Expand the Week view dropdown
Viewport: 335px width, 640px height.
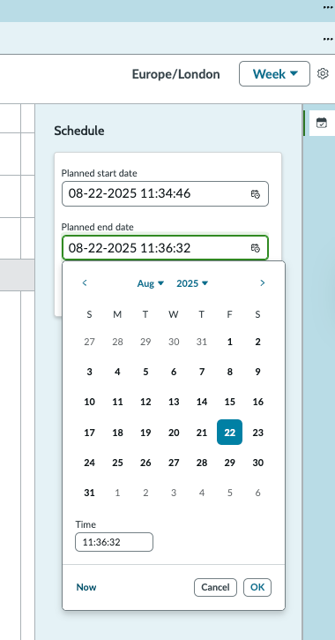click(275, 74)
